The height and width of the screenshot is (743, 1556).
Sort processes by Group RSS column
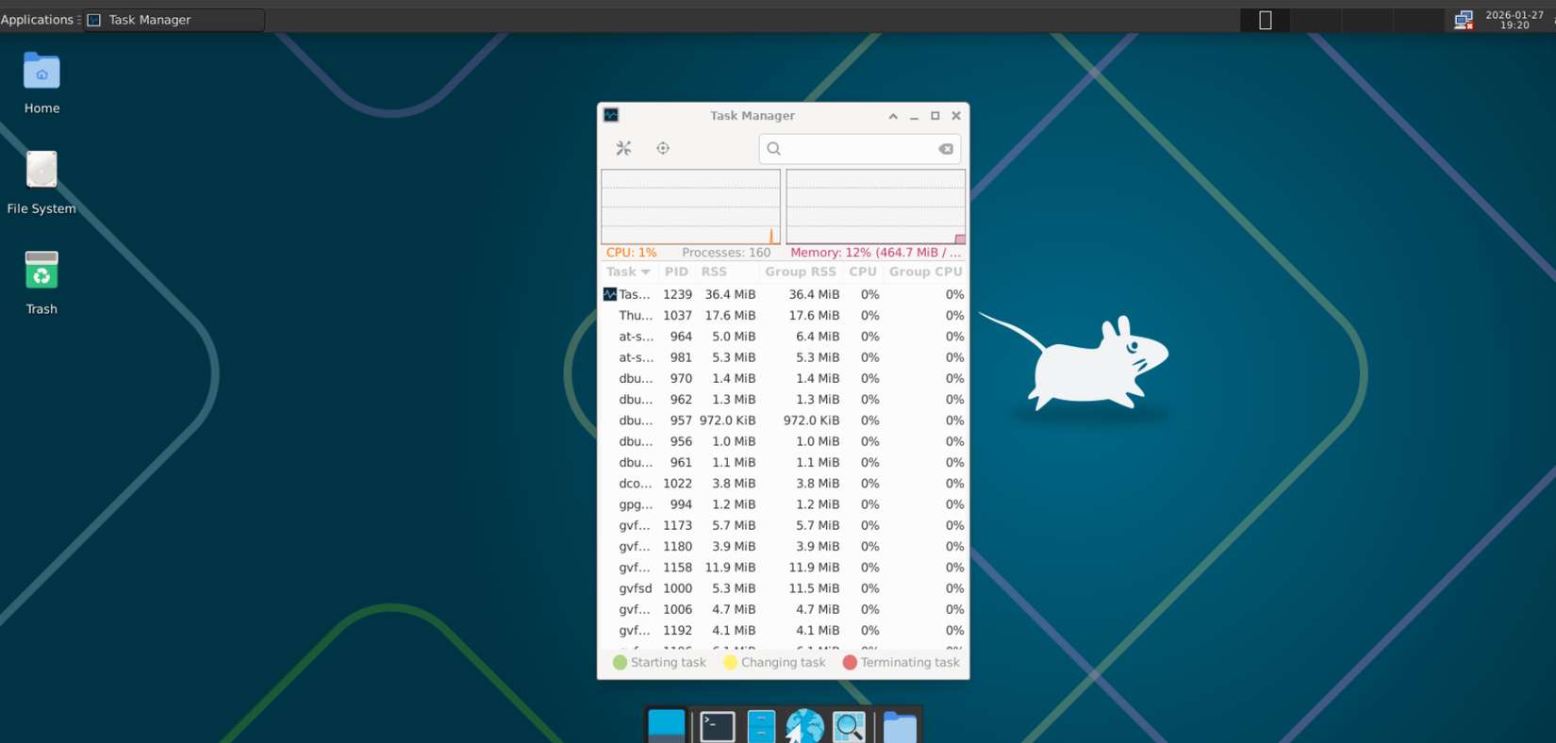(x=800, y=272)
